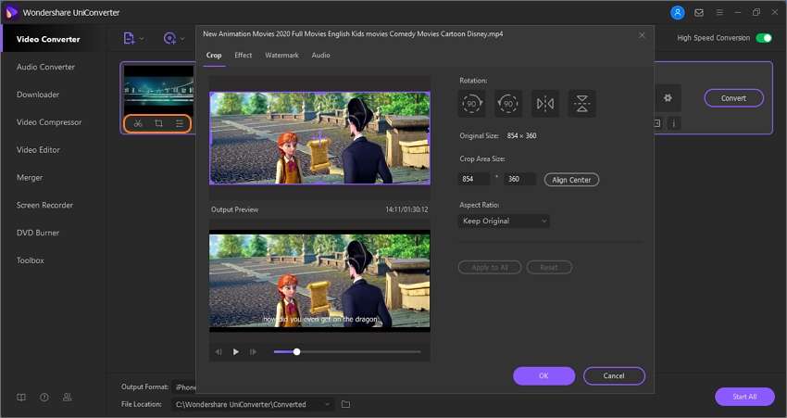Open effects list icon under thumbnail

click(180, 123)
